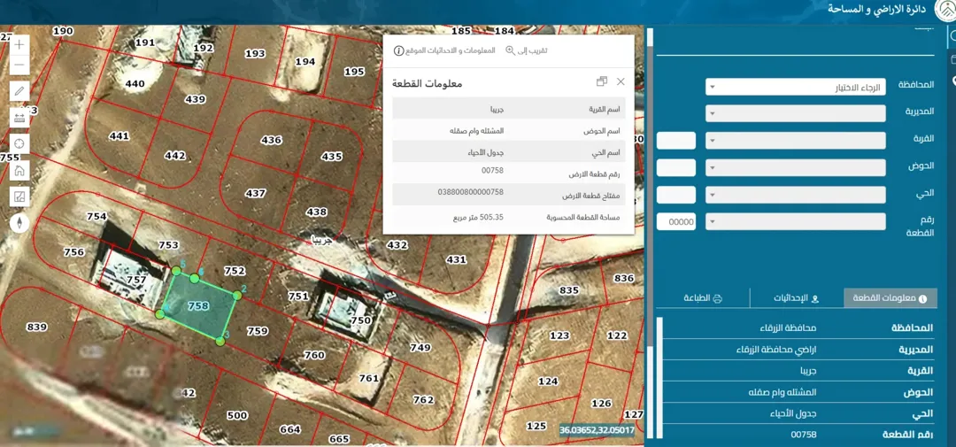Click parcel 441 on the map
The image size is (956, 447).
119,135
